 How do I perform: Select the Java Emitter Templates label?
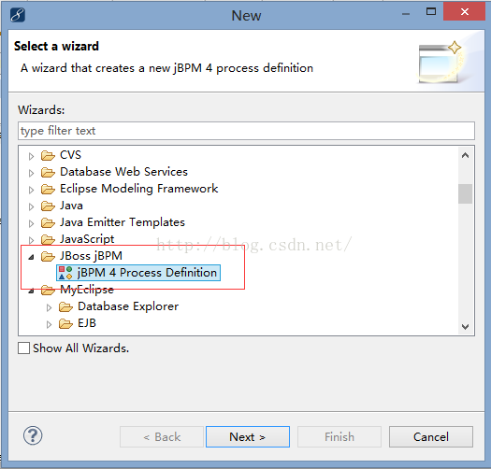point(123,222)
